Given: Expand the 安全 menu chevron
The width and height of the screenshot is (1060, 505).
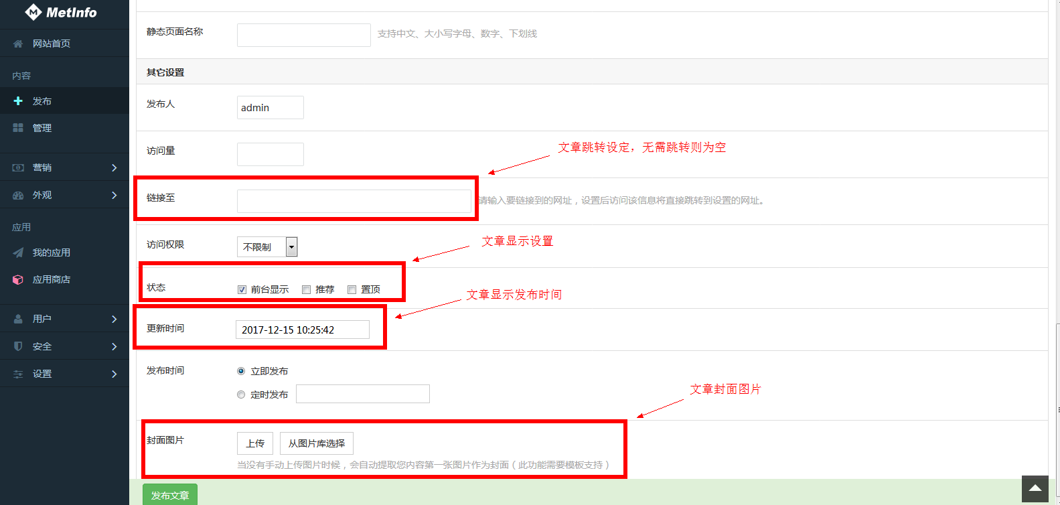Looking at the screenshot, I should point(115,346).
